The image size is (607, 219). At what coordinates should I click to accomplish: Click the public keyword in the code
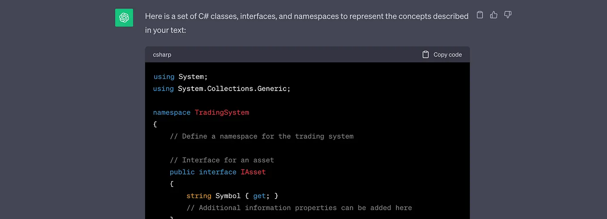pyautogui.click(x=182, y=172)
